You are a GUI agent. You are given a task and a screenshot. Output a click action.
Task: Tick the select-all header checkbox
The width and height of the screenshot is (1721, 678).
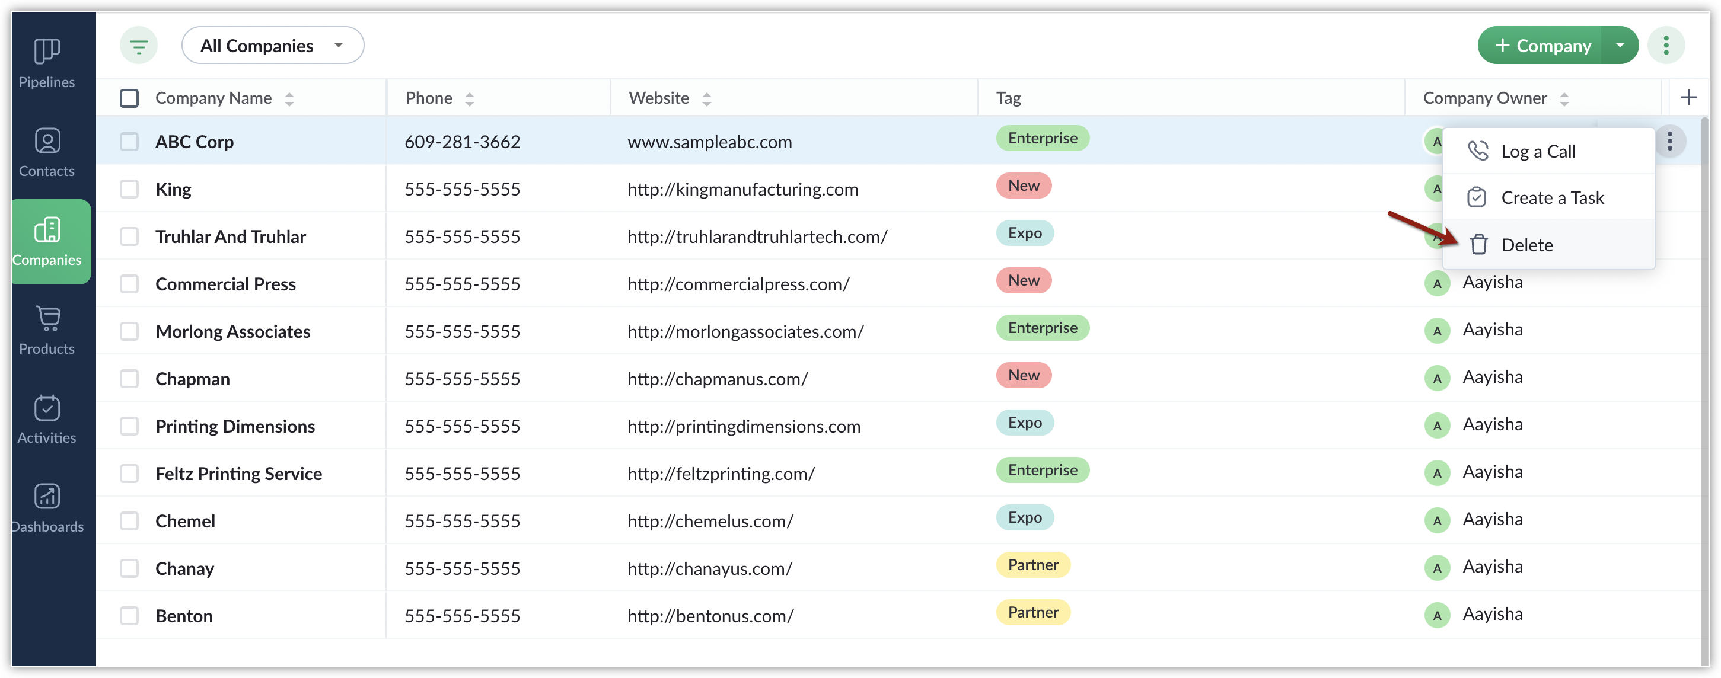click(x=129, y=98)
